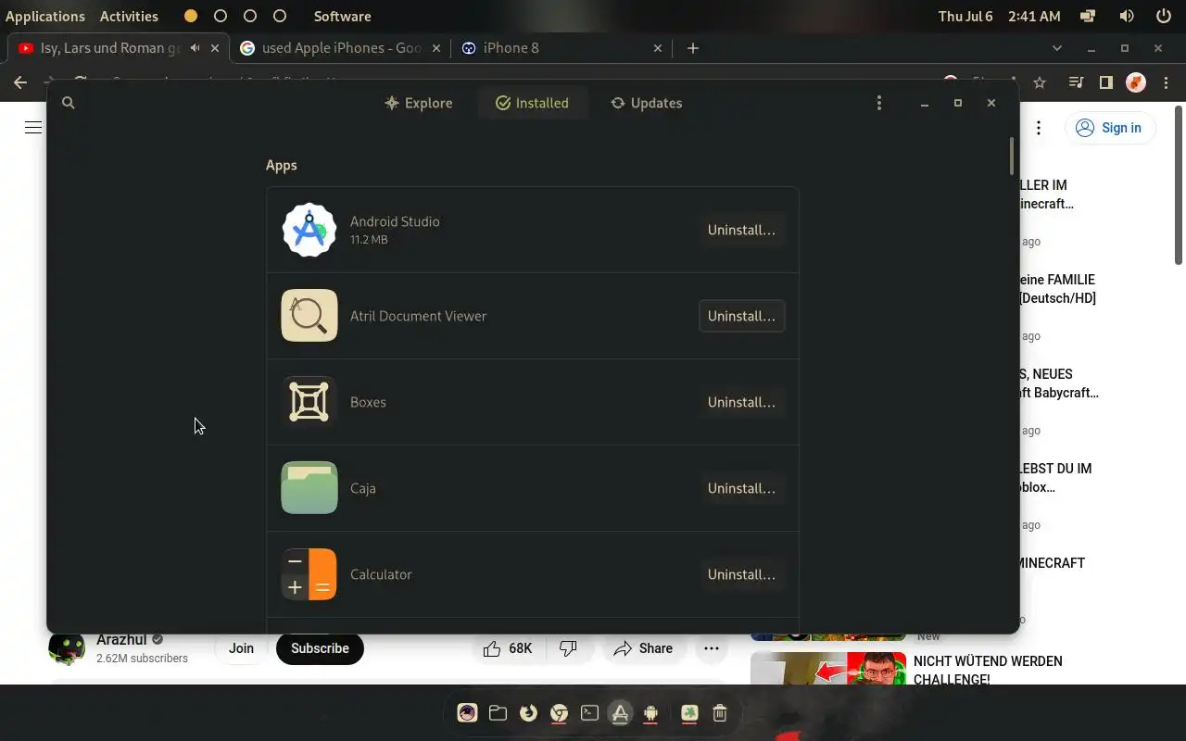Click the display status icon in top bar
This screenshot has height=741, width=1186.
click(x=1089, y=17)
